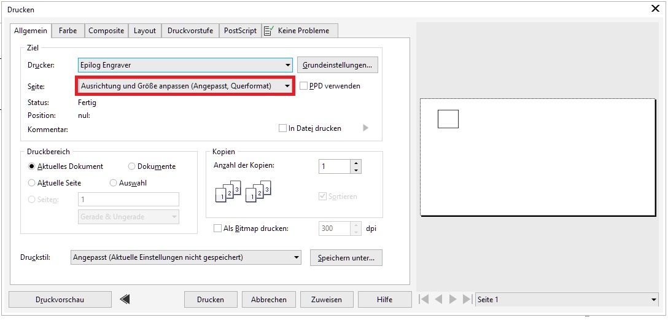Go to last preview page icon
This screenshot has height=320, width=668.
click(467, 299)
